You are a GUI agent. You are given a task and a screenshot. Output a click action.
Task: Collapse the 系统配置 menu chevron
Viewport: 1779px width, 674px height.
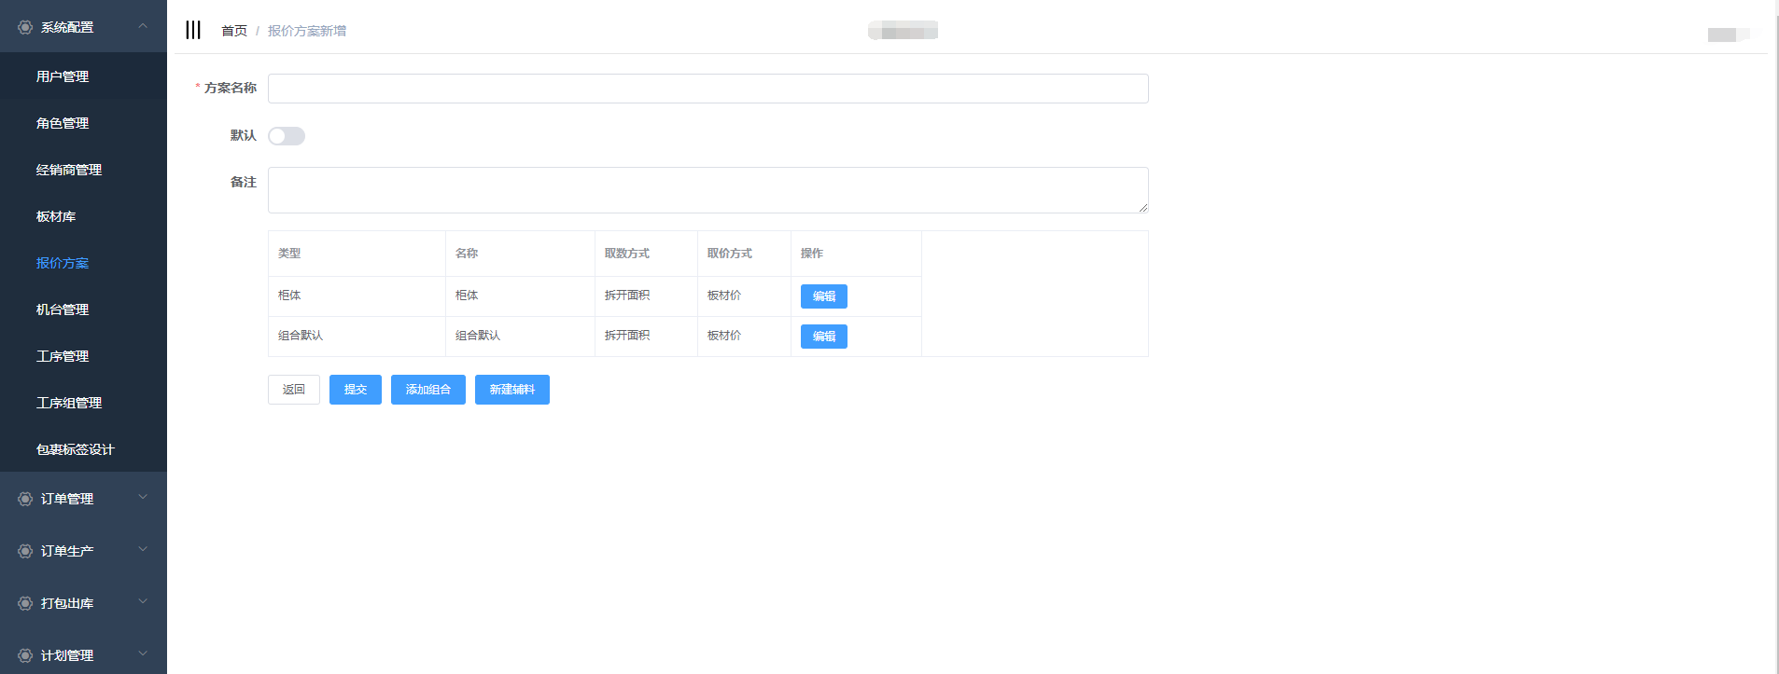coord(143,26)
